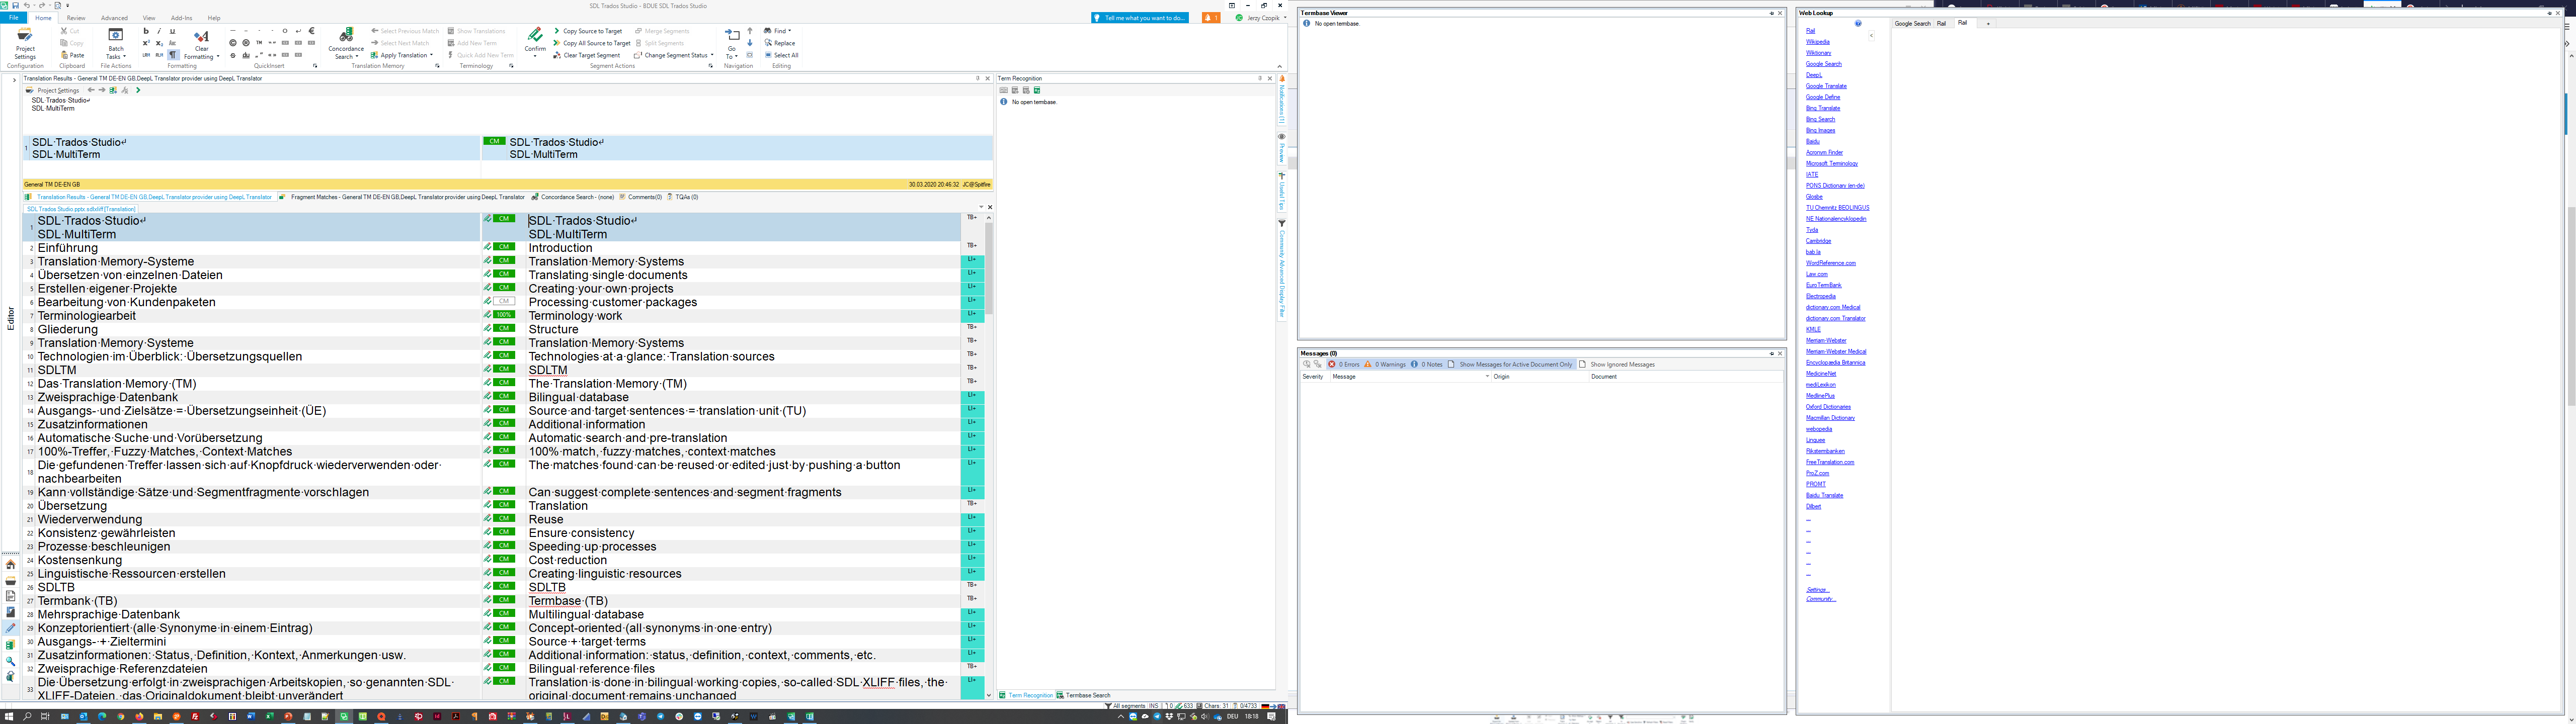This screenshot has width=2576, height=724.
Task: Toggle LRM mark insertion button
Action: click(x=146, y=55)
